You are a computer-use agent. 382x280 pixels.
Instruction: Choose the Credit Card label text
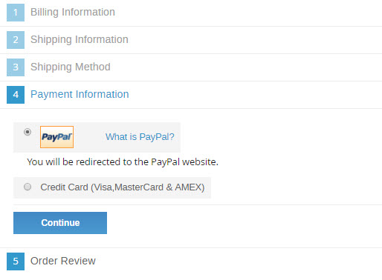123,187
